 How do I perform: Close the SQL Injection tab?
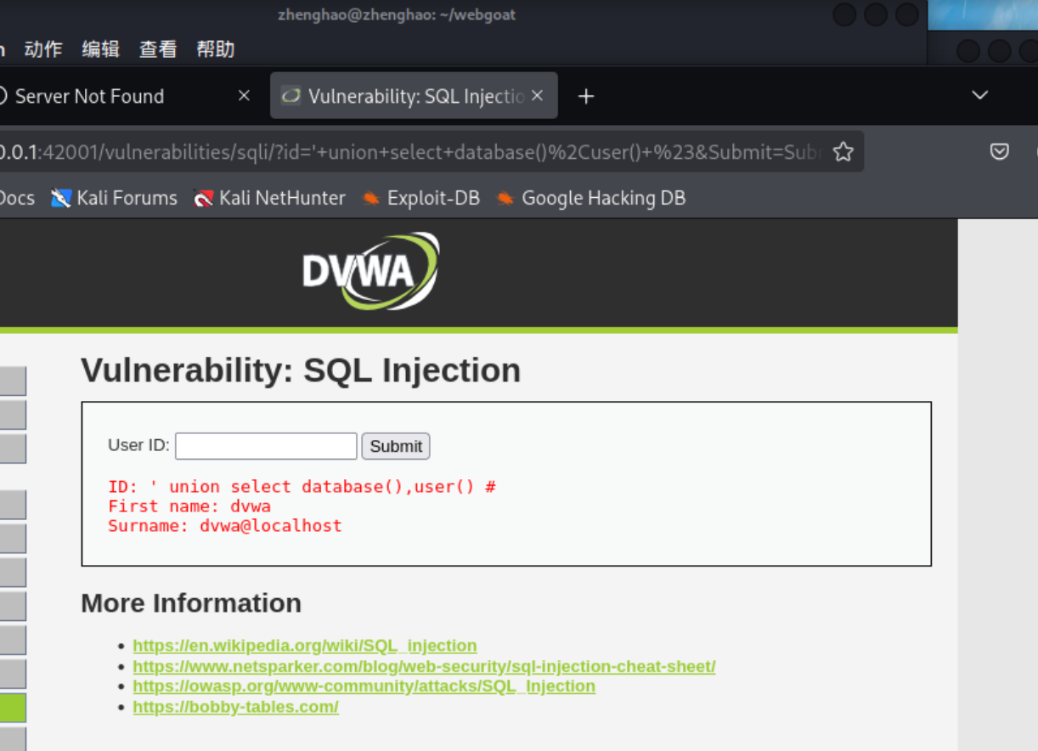[x=537, y=96]
